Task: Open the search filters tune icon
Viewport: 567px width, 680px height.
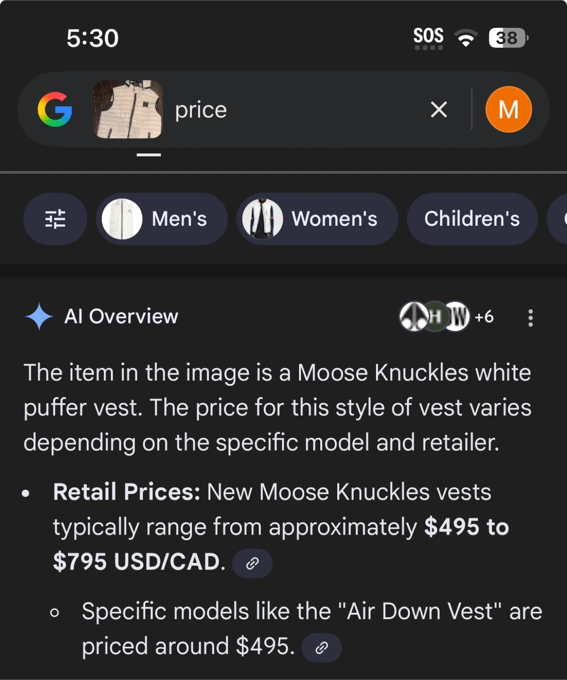Action: 55,219
